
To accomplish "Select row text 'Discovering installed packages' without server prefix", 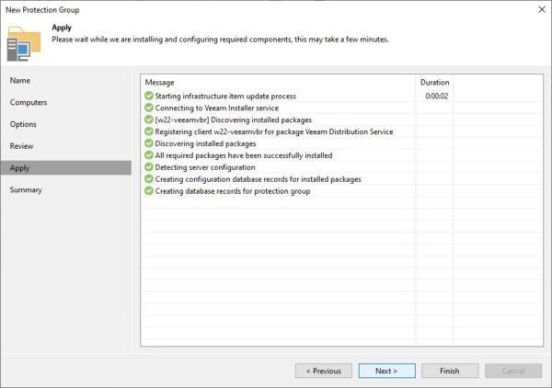I will [x=205, y=143].
